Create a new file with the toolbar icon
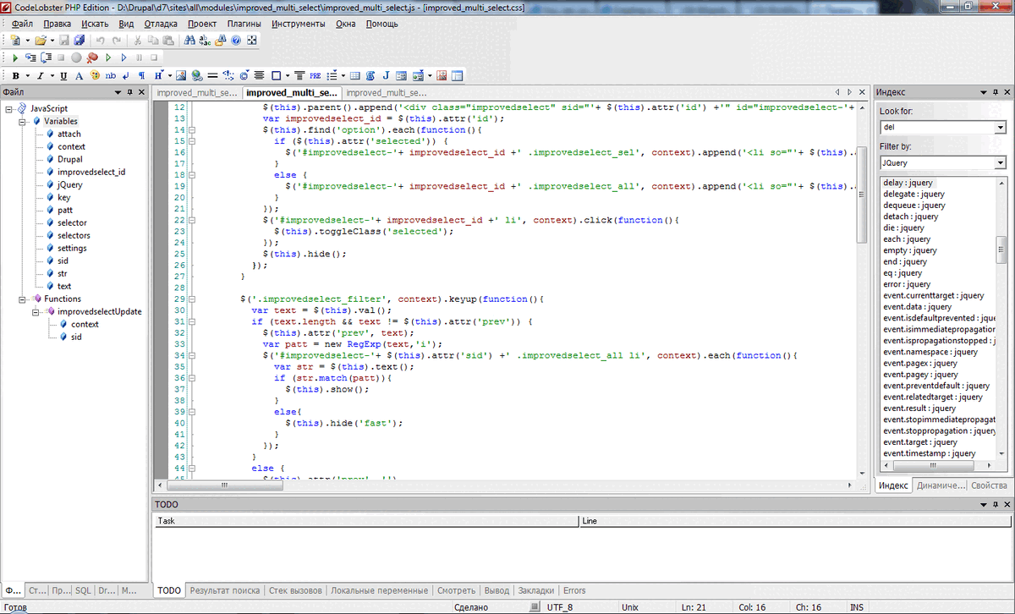Viewport: 1015px width, 614px height. coord(15,40)
